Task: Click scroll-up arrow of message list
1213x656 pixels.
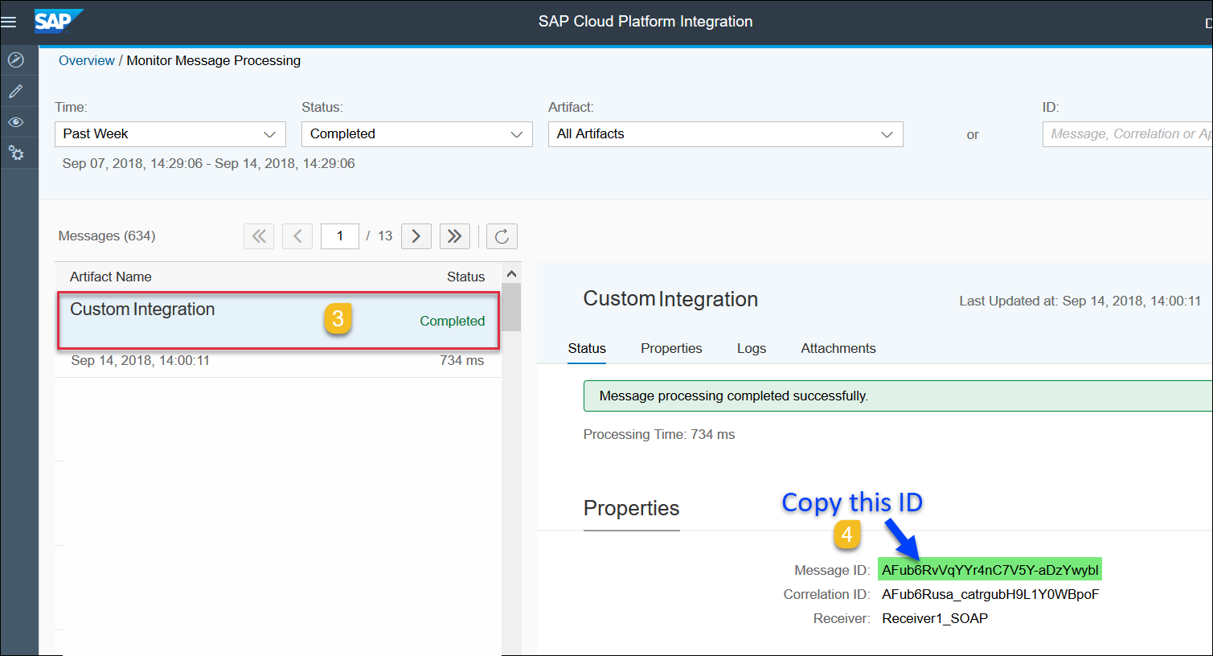Action: [x=511, y=274]
